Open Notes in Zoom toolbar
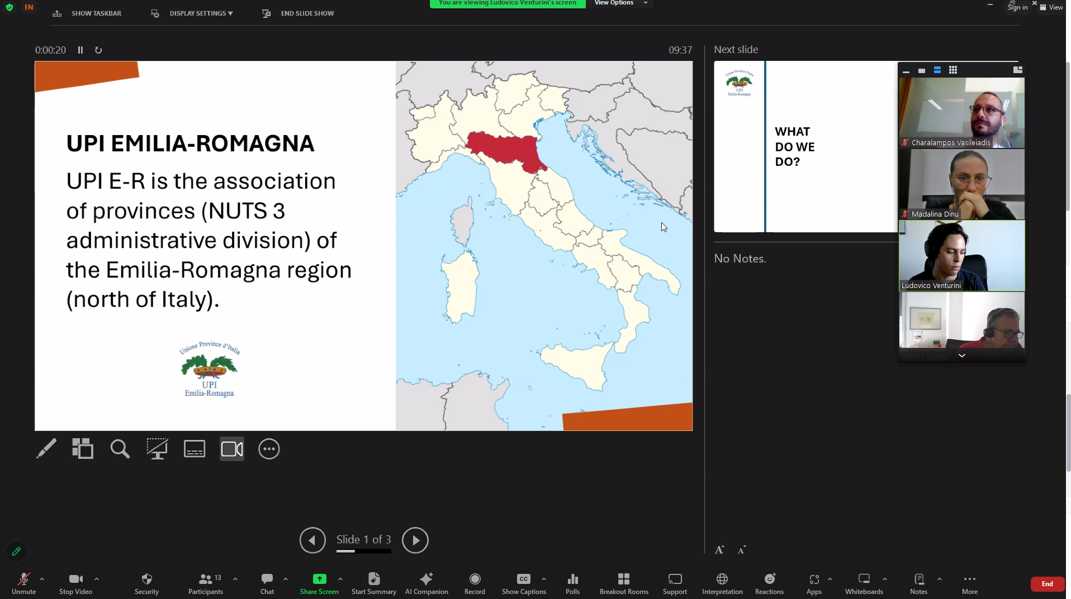The width and height of the screenshot is (1071, 599). click(918, 584)
